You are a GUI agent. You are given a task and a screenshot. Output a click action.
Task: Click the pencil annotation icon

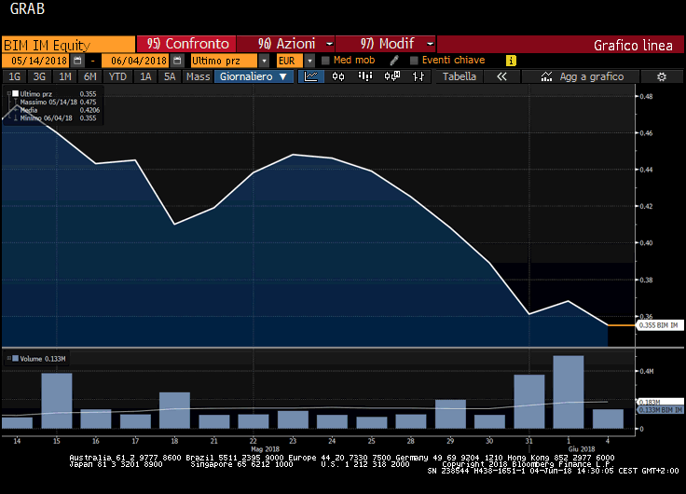click(394, 61)
